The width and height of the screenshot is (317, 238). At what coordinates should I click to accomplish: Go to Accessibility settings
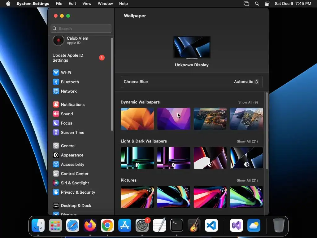click(x=68, y=164)
